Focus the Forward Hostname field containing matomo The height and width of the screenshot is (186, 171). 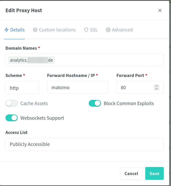78,87
